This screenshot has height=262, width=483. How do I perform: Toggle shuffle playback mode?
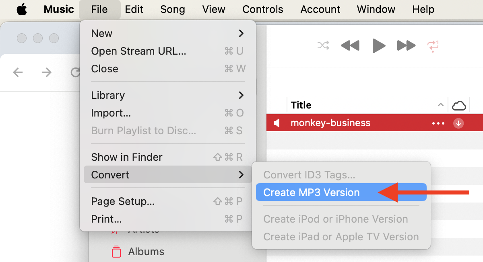point(323,45)
